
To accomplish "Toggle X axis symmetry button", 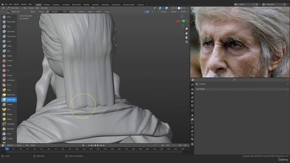I will (x=148, y=12).
